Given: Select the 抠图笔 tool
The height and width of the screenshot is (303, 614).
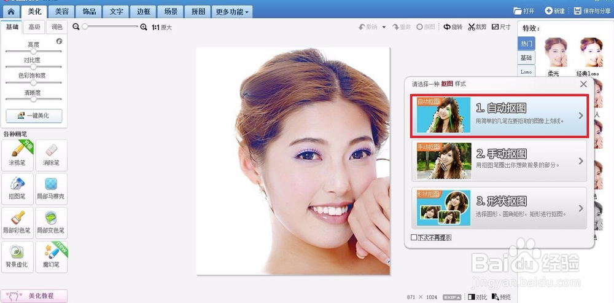Looking at the screenshot, I should (17, 189).
